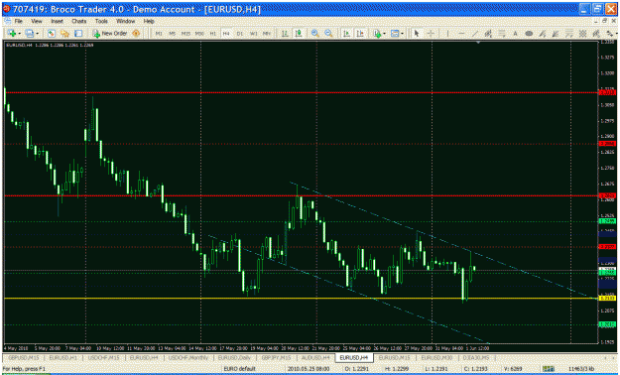Switch to the USDCHF,M15 chart tab
Screen dimensions: 620x375
(x=103, y=357)
